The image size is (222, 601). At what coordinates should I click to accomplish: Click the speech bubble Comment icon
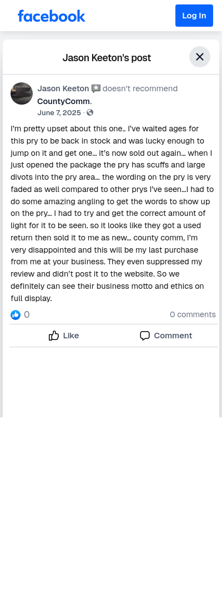click(145, 336)
